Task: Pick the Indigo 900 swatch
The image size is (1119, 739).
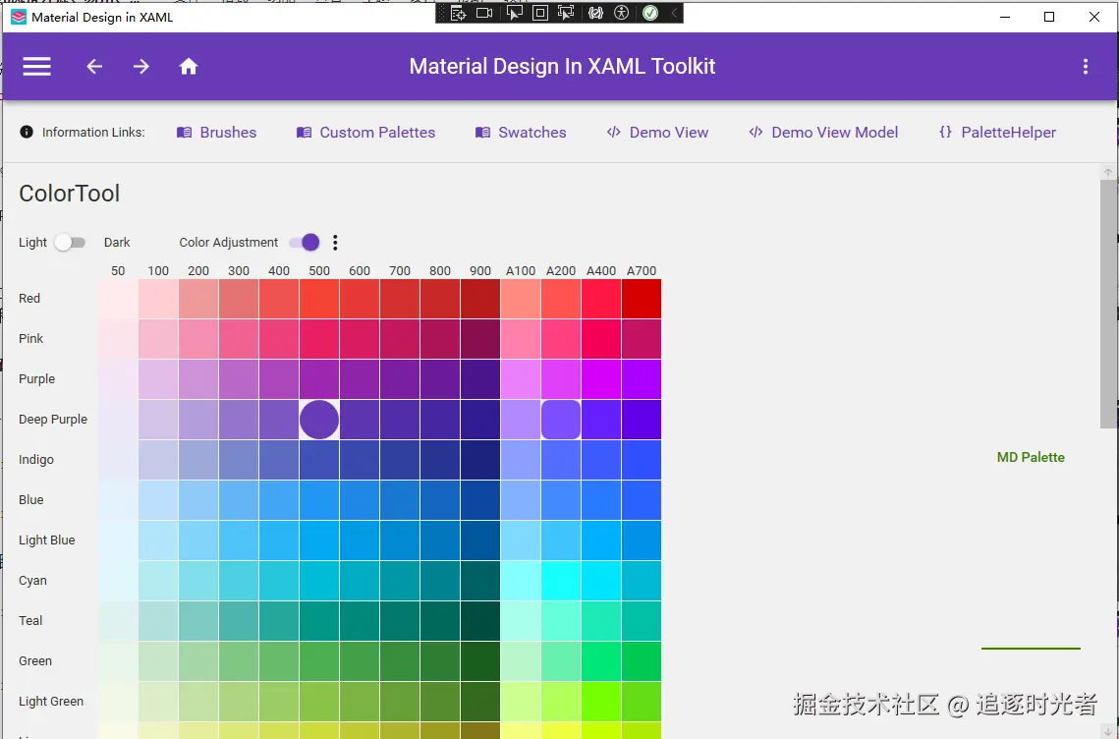Action: click(x=480, y=460)
